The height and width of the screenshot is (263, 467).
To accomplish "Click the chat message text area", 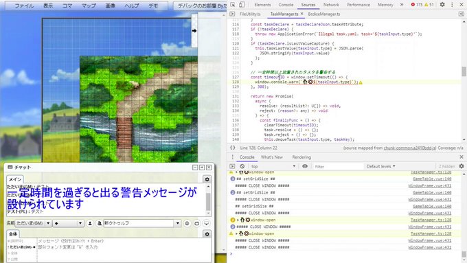I will 124,249.
